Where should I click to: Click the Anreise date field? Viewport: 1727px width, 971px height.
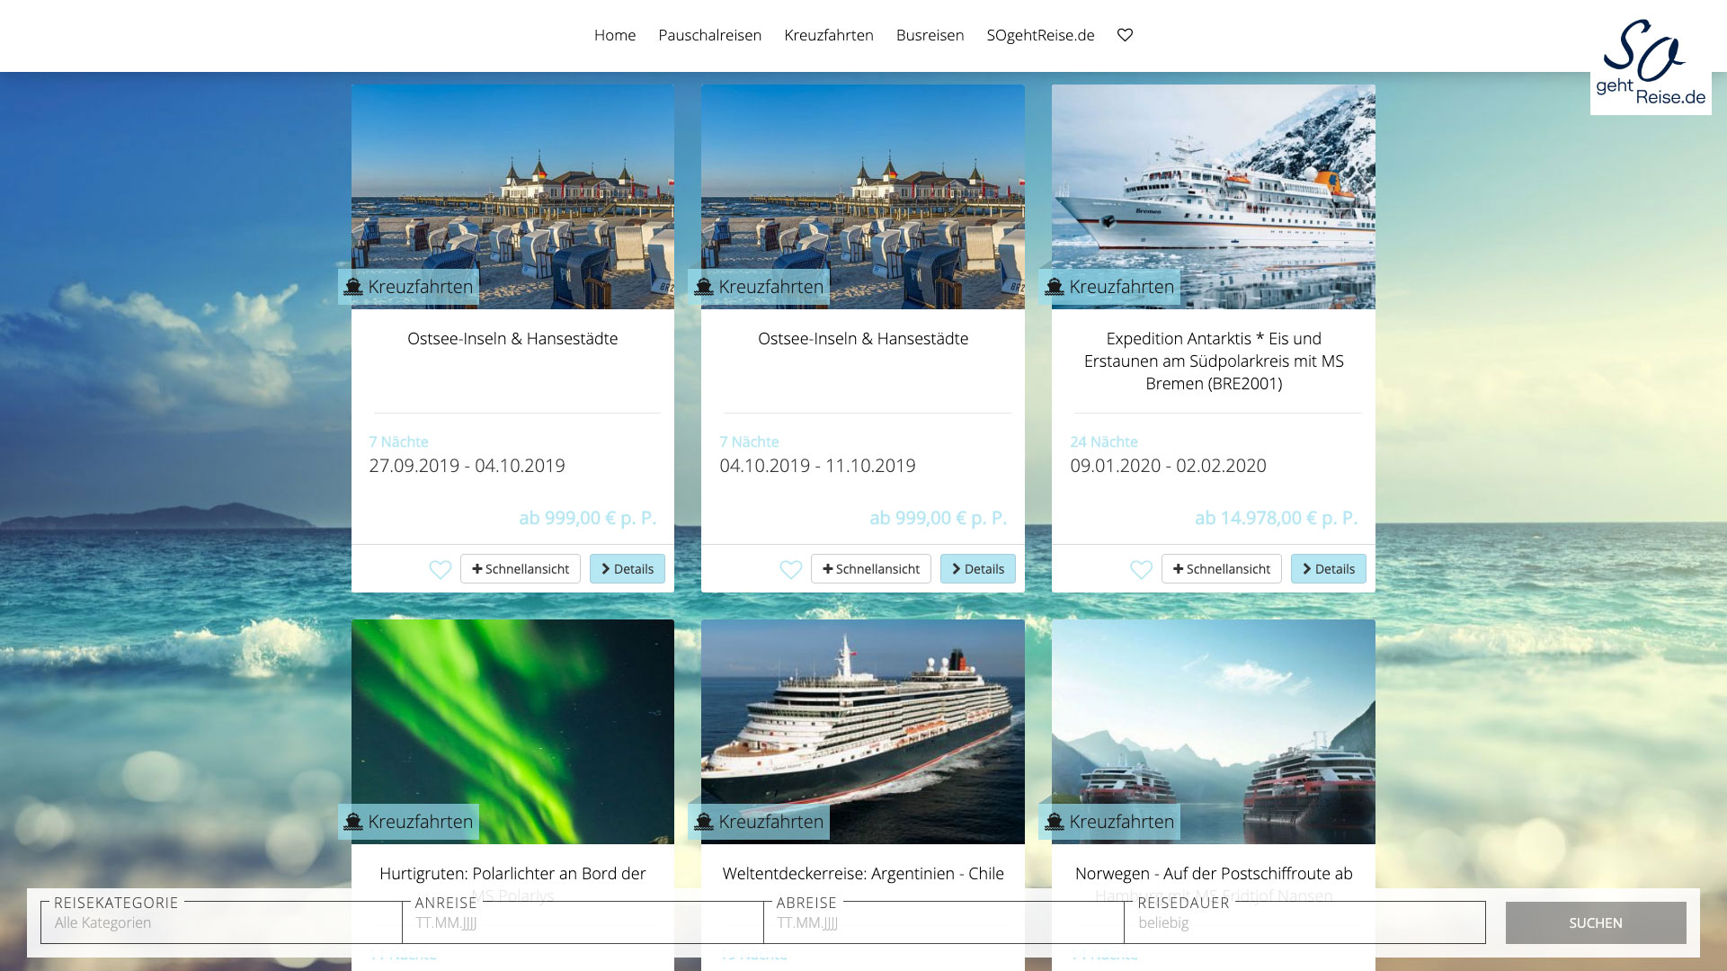pyautogui.click(x=583, y=922)
